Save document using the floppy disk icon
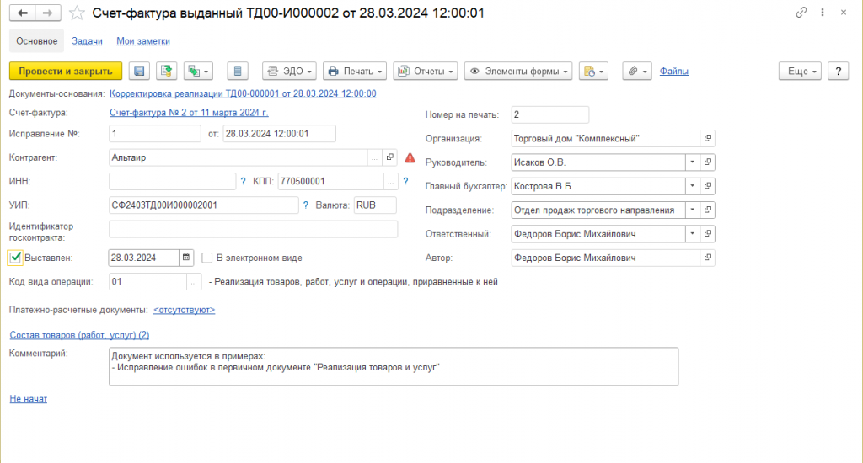This screenshot has height=463, width=863. [139, 71]
